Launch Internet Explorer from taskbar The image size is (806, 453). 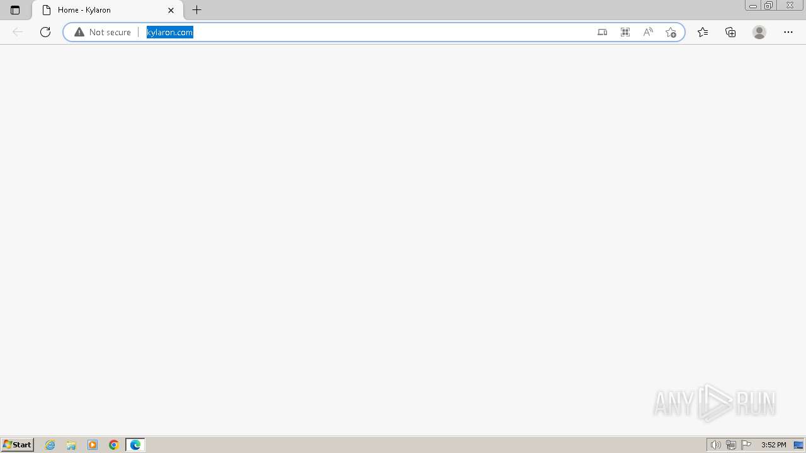click(x=50, y=445)
